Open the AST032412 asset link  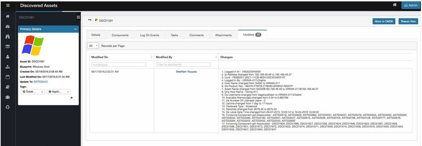(x=40, y=81)
